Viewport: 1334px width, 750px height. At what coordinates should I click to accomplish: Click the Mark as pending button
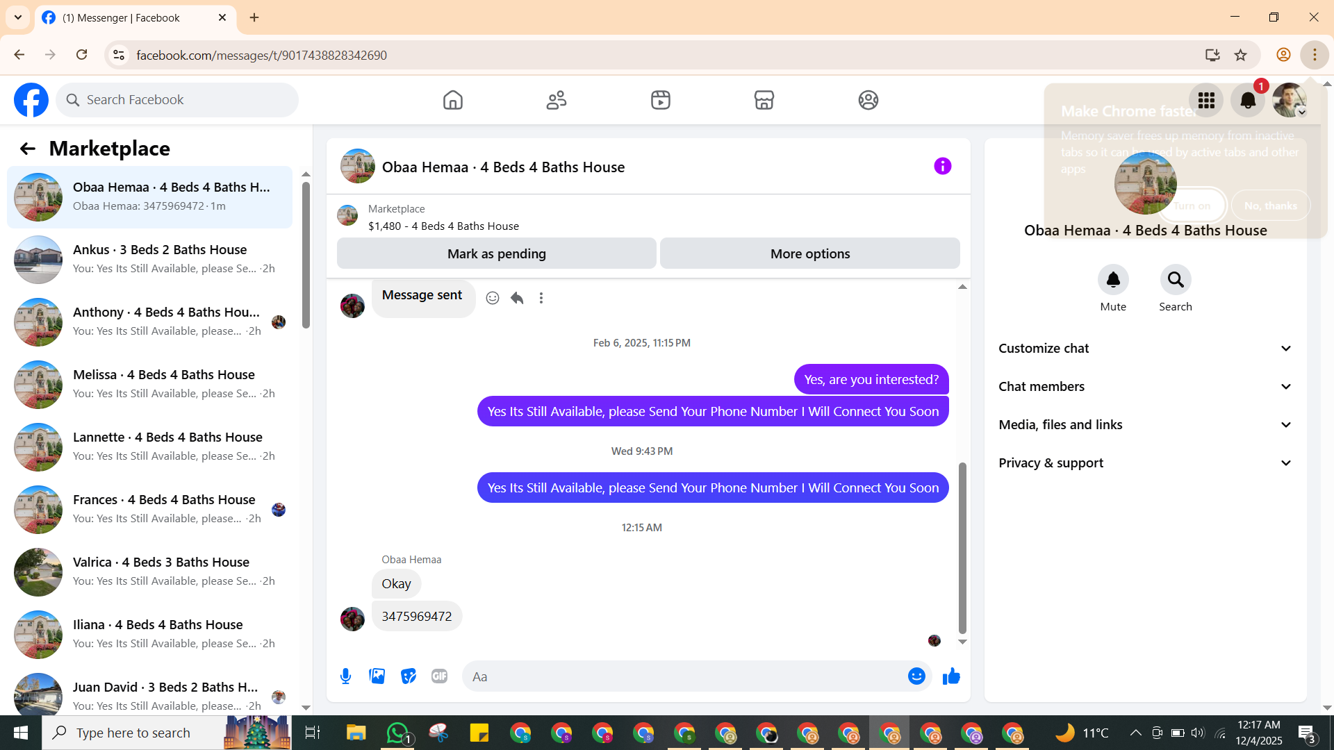[496, 253]
